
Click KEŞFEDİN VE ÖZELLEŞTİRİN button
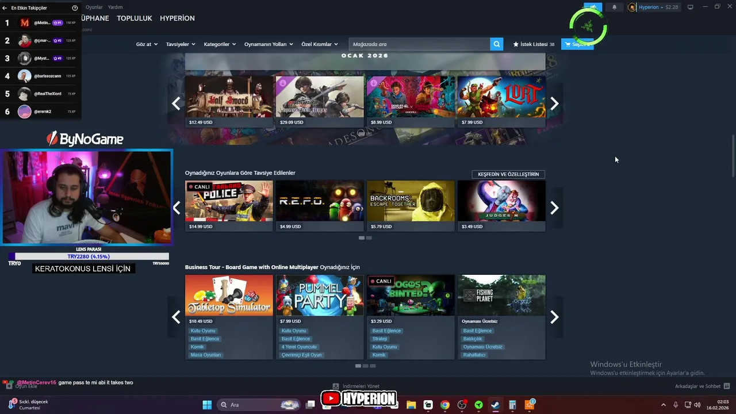click(x=508, y=174)
